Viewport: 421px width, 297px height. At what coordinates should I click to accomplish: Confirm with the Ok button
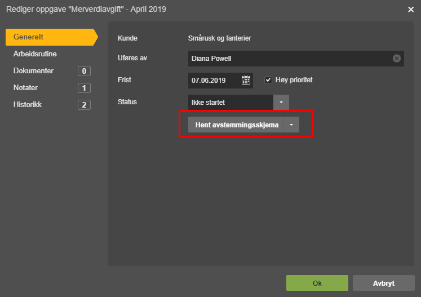click(317, 283)
